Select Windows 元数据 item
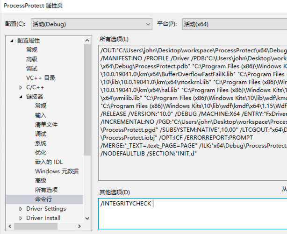Screen dimensions: 287x234 pyautogui.click(x=57, y=171)
